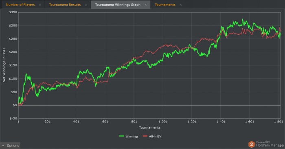
Task: Close the Tournament Winnings Graph tab
Action: pos(146,5)
